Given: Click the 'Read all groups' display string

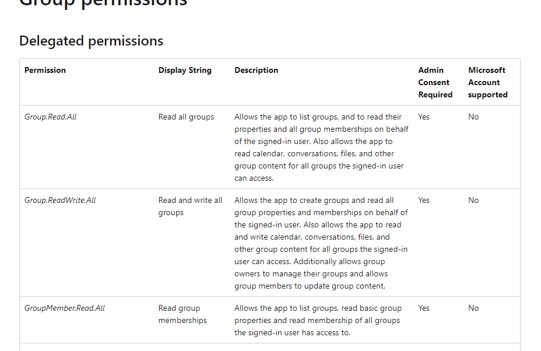Looking at the screenshot, I should (x=186, y=117).
